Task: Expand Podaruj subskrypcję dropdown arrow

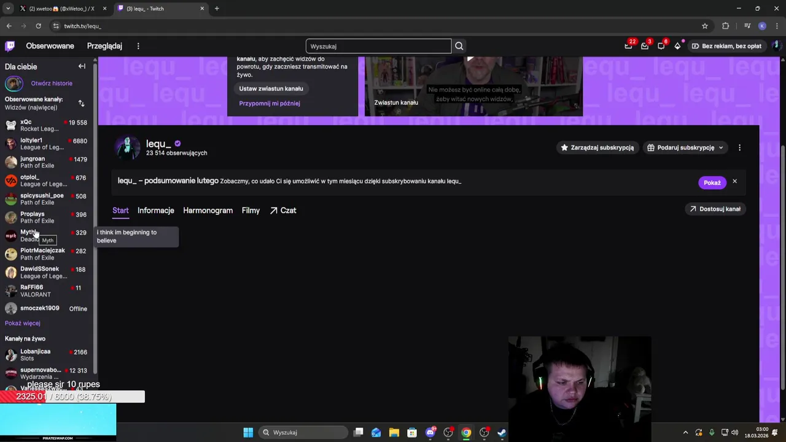Action: pyautogui.click(x=721, y=147)
